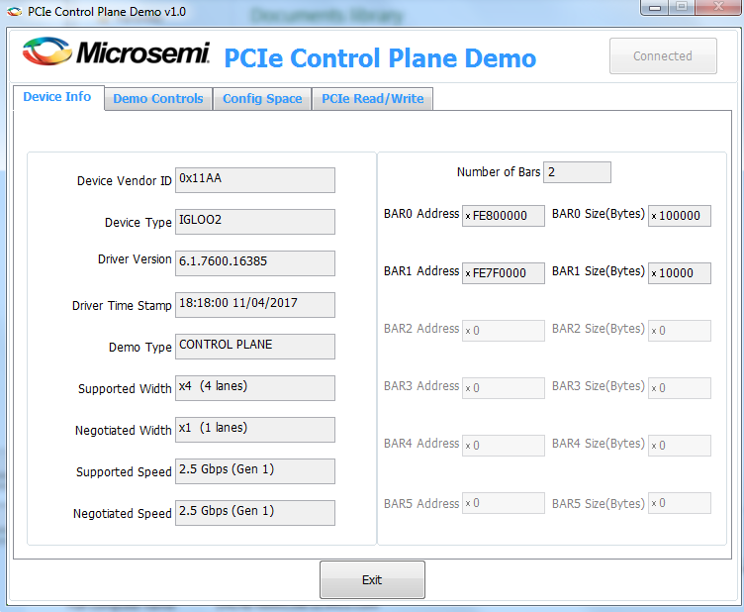Click the Driver Time Stamp field
Screen dimensions: 744x612
(x=255, y=305)
